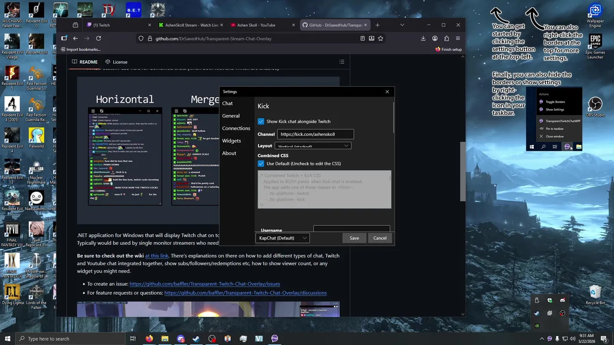Select Epic Games Launcher desktop icon
Viewport: 614px width, 345px height.
point(595,46)
